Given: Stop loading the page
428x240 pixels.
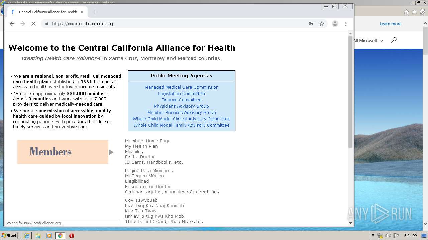Looking at the screenshot, I should [33, 24].
